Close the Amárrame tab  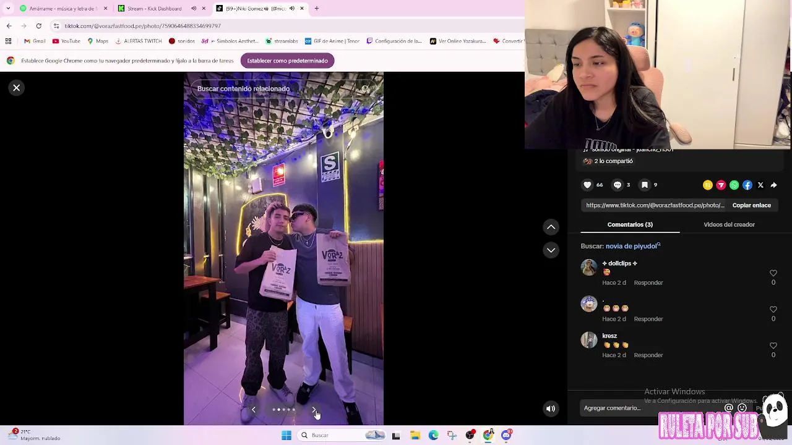point(105,9)
